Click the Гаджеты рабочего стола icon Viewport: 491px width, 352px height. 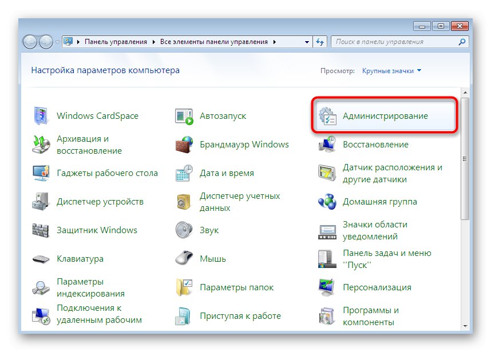(x=41, y=173)
